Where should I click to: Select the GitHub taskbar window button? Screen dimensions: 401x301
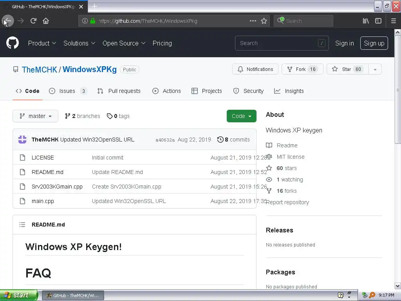pyautogui.click(x=73, y=296)
